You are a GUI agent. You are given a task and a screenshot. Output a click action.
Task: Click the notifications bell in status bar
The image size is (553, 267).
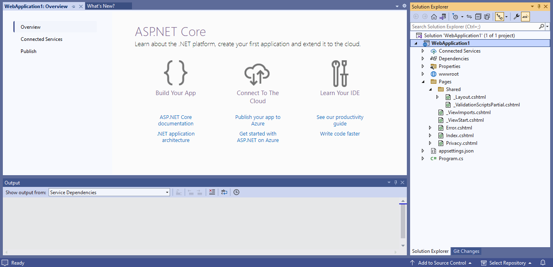click(x=543, y=263)
